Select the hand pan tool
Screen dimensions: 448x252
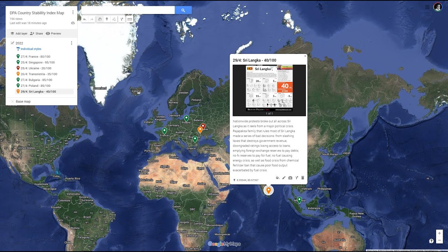point(100,19)
